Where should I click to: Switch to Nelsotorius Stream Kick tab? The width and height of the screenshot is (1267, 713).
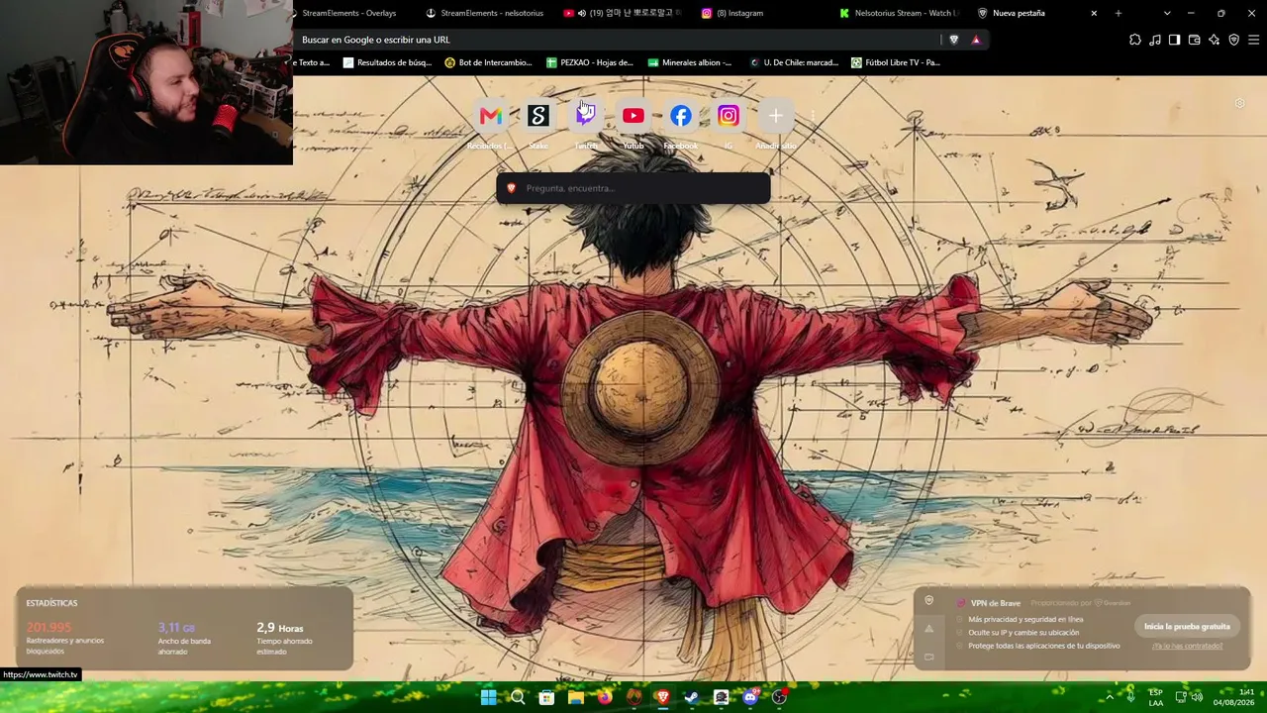point(899,13)
